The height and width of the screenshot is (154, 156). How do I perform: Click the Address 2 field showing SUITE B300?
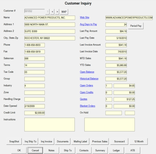[50, 31]
